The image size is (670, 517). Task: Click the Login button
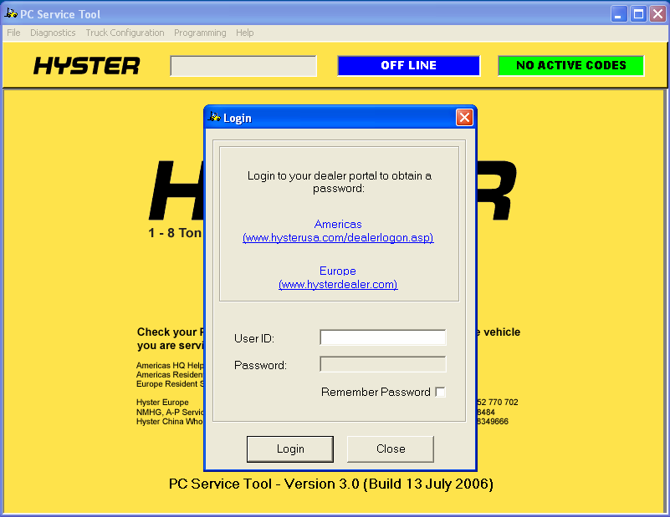(290, 449)
